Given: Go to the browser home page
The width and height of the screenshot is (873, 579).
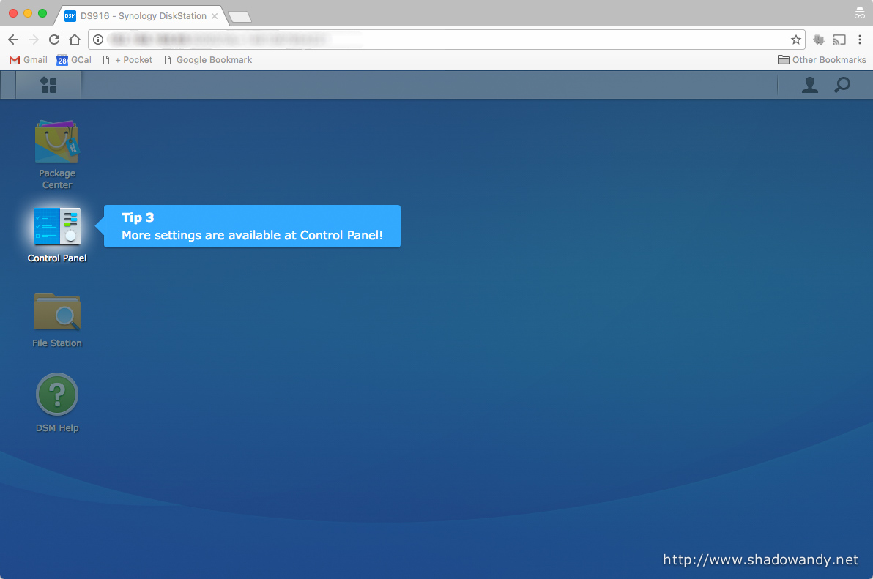Looking at the screenshot, I should click(75, 40).
